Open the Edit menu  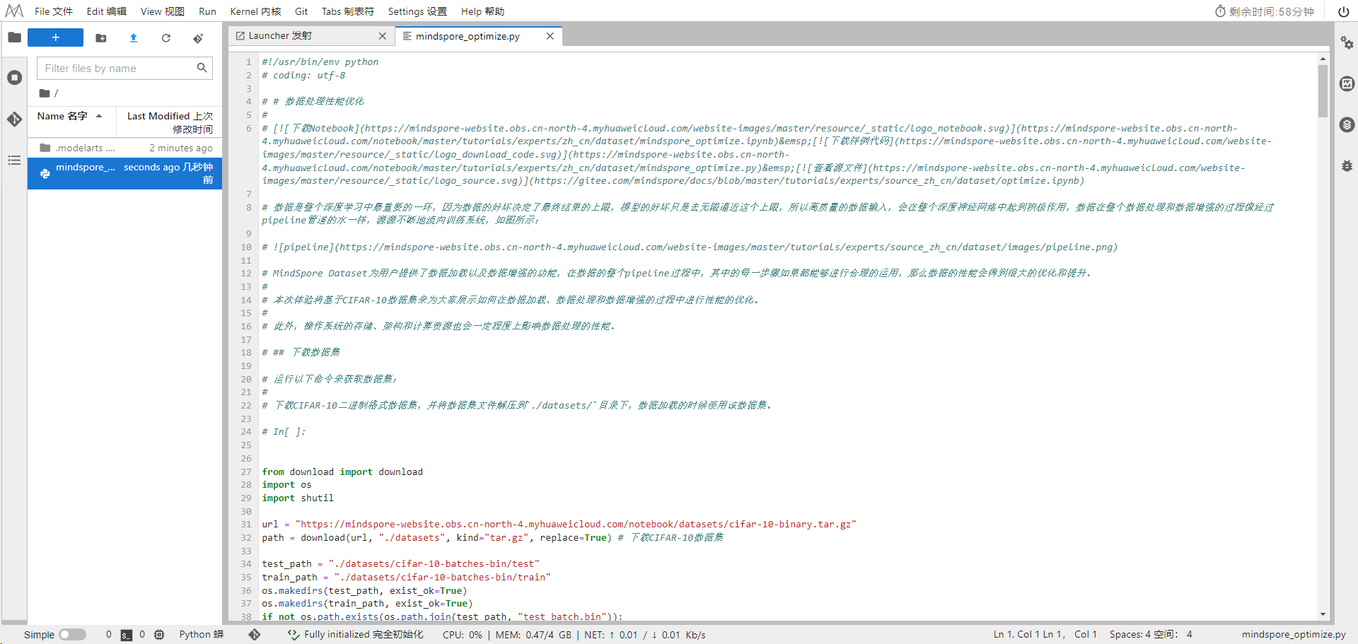pyautogui.click(x=107, y=11)
